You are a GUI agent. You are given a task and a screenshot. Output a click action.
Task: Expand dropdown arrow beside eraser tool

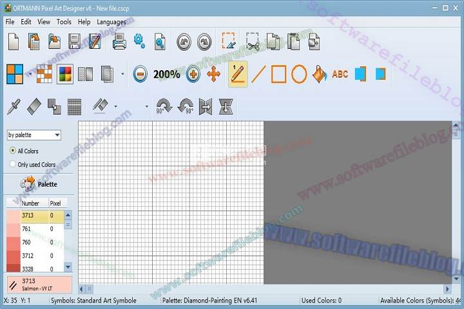(x=115, y=107)
